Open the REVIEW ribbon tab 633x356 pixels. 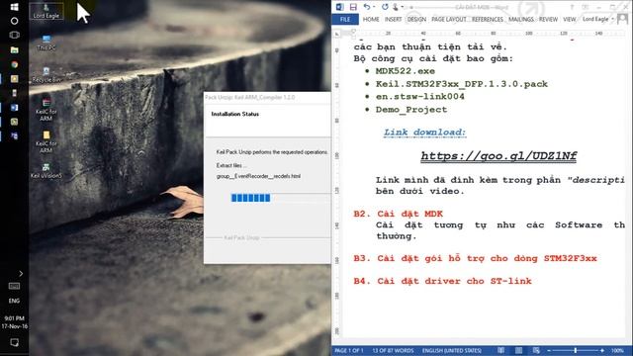[x=548, y=20]
